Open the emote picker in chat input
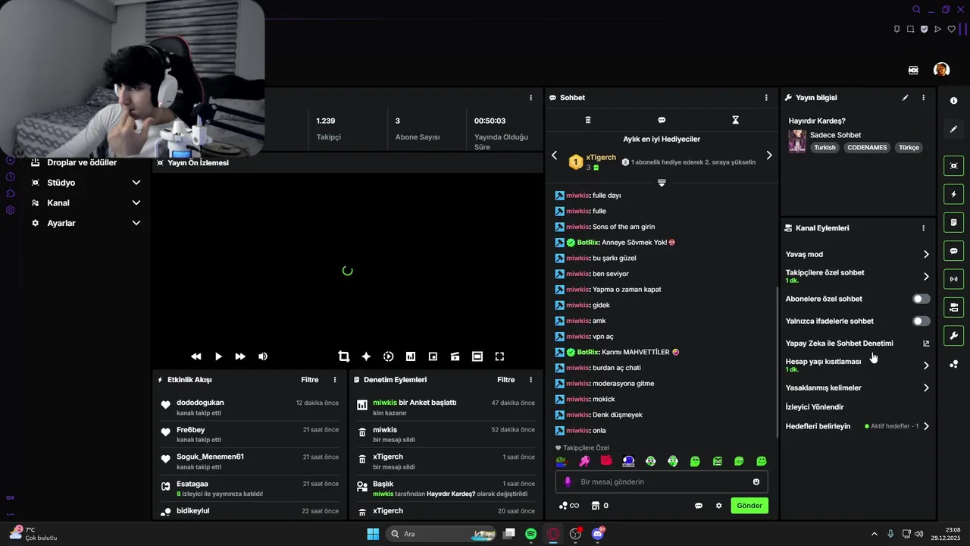Viewport: 970px width, 546px height. (756, 482)
